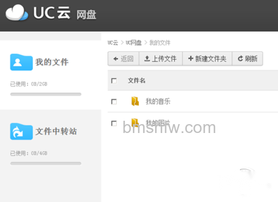Go to UC云 in the breadcrumb
The height and width of the screenshot is (202, 278).
[113, 43]
